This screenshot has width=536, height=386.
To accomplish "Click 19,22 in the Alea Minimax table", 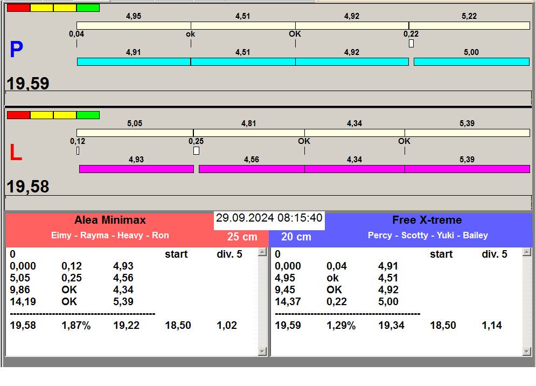I will pos(127,326).
